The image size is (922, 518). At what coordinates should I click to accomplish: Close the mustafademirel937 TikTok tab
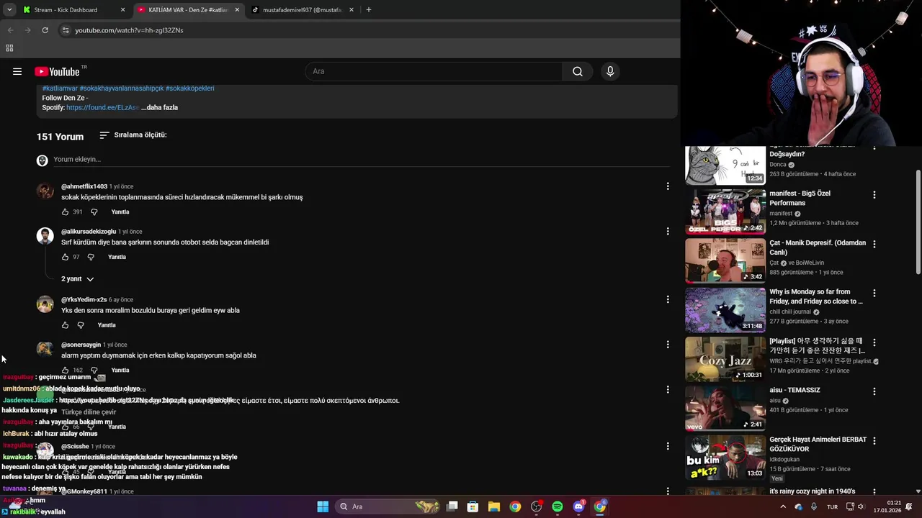coord(352,10)
